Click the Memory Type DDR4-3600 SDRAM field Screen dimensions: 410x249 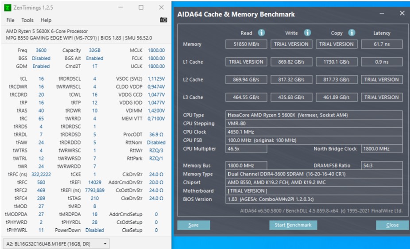point(314,174)
